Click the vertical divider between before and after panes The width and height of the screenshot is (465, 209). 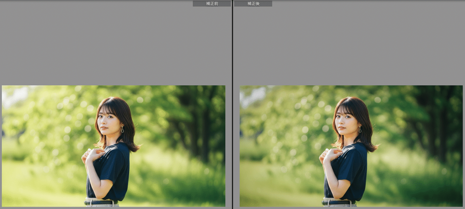tap(232, 104)
